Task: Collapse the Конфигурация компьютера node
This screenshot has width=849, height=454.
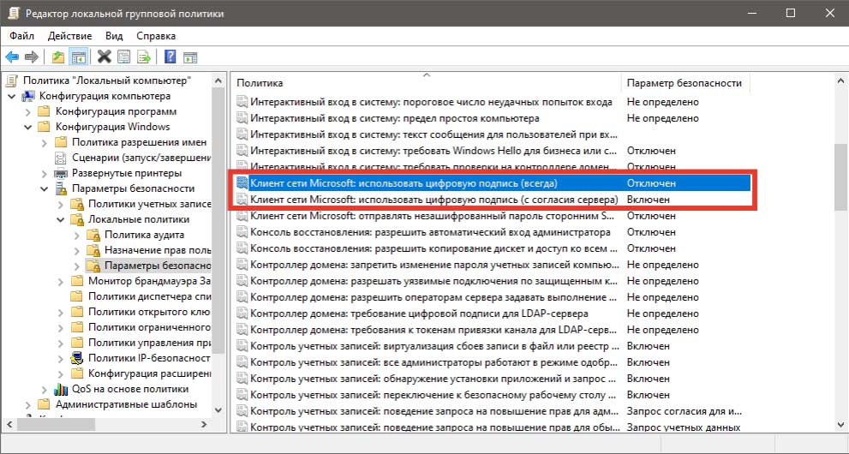Action: pos(11,96)
